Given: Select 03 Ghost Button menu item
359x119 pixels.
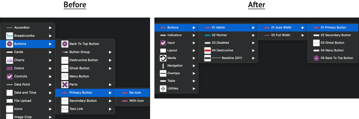Looking at the screenshot, I should [332, 43].
